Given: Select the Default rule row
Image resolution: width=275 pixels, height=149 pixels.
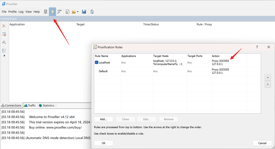Looking at the screenshot, I should pos(177,71).
